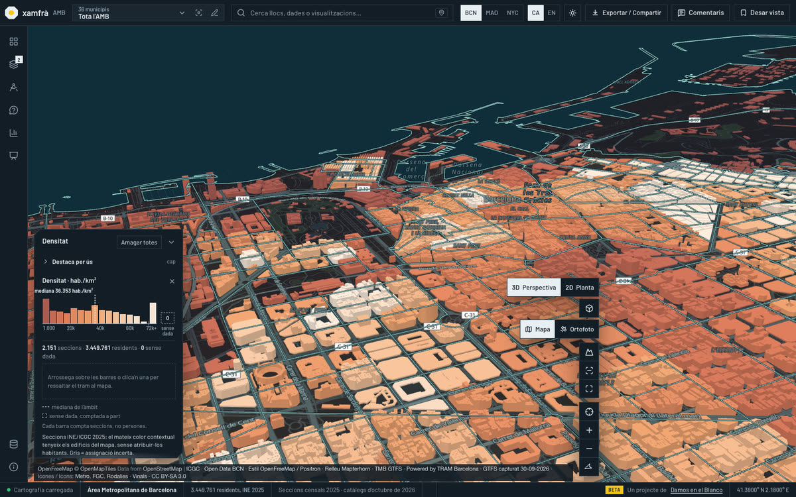Image resolution: width=796 pixels, height=497 pixels.
Task: Open the dashboard grid icon in sidebar
Action: 13,41
